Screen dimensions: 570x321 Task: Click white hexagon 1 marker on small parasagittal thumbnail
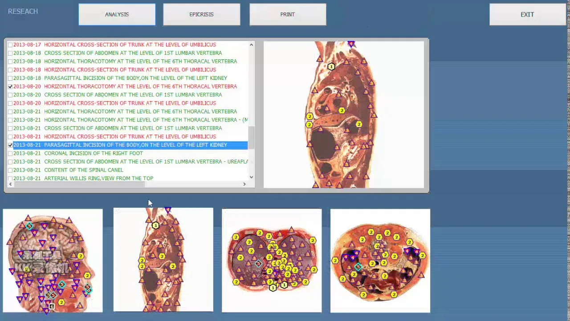coord(155,226)
